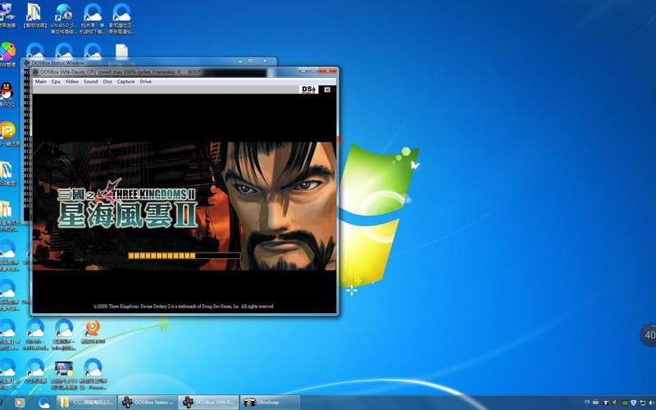This screenshot has width=656, height=410.
Task: Select the cloud shortcut left of webcam icon
Action: (x=64, y=334)
